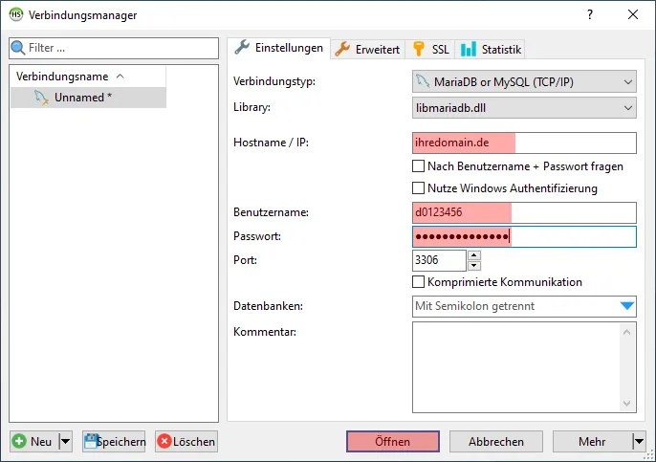Click the wrench icon on Erweitert tab
The width and height of the screenshot is (656, 462).
tap(342, 49)
